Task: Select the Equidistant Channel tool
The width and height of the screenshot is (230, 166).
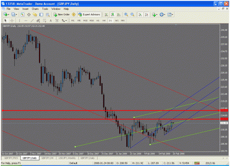Action: (x=38, y=21)
